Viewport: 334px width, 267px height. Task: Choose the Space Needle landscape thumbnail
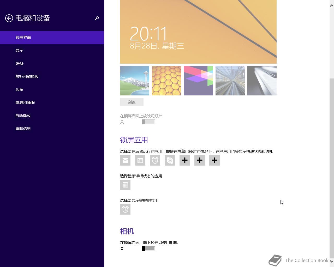tap(135, 81)
